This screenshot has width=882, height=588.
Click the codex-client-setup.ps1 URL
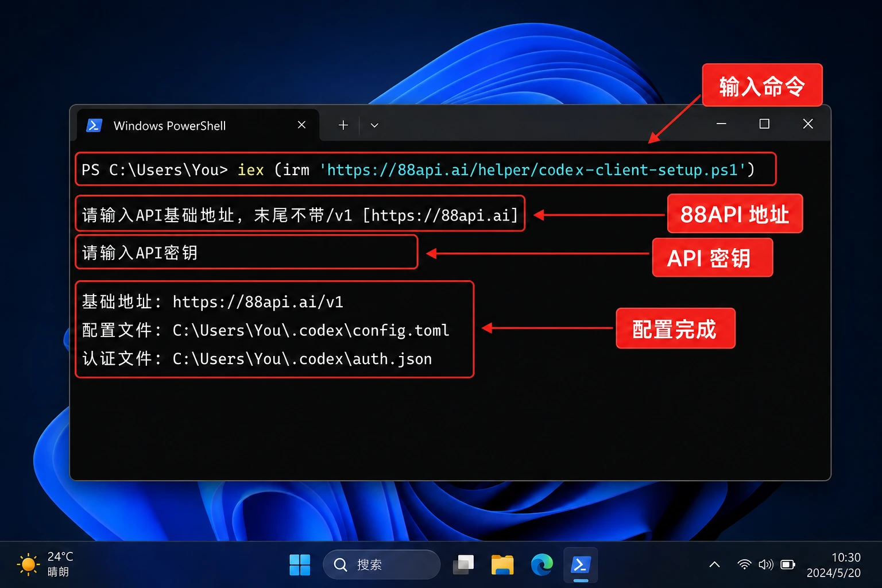pos(532,170)
